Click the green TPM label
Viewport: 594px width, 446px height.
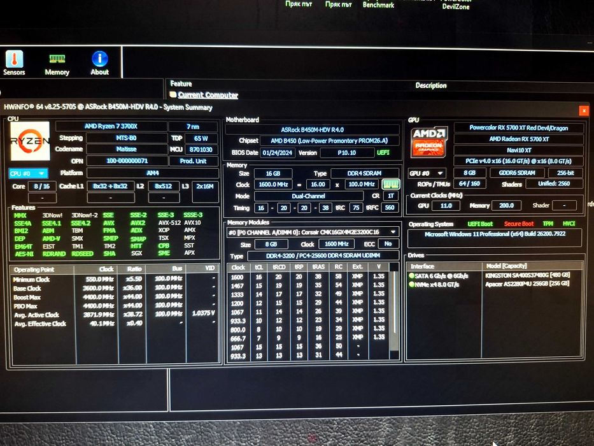tap(548, 224)
